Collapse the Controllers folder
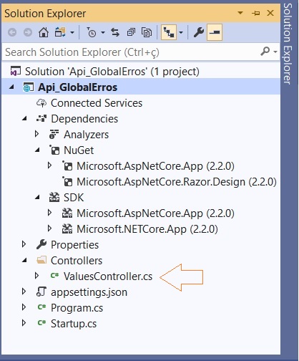 tap(24, 261)
